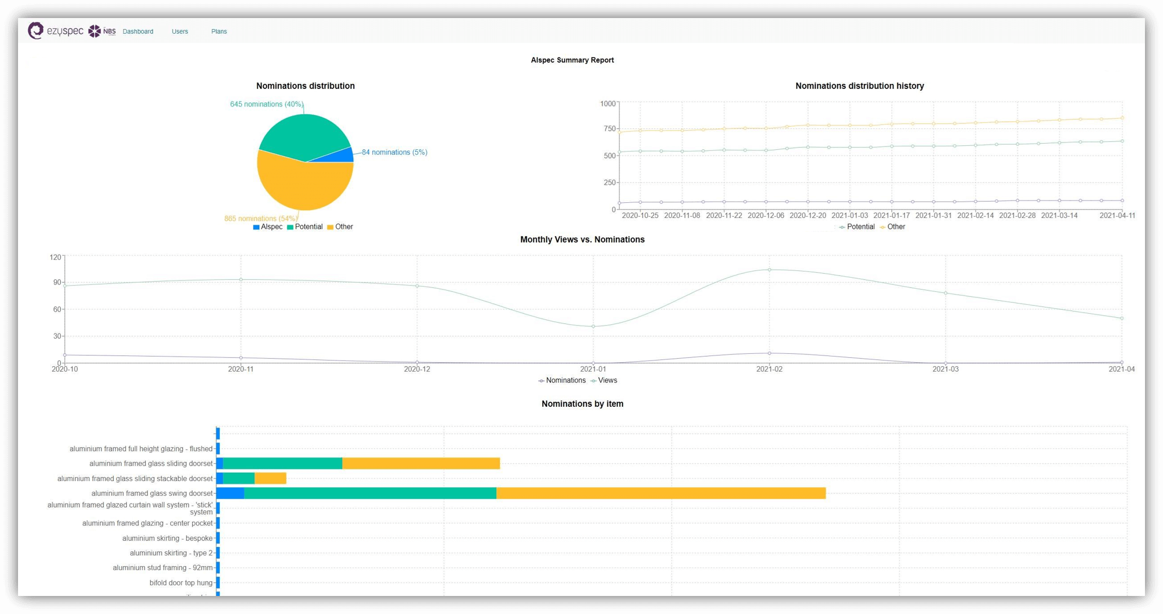The width and height of the screenshot is (1163, 614).
Task: Toggle Other series in history chart legend
Action: click(x=892, y=227)
